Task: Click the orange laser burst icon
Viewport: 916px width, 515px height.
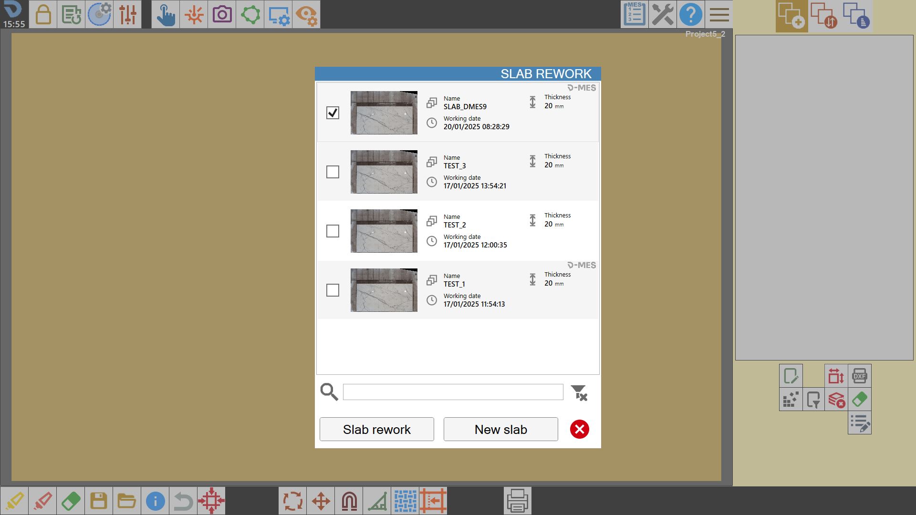Action: tap(194, 14)
